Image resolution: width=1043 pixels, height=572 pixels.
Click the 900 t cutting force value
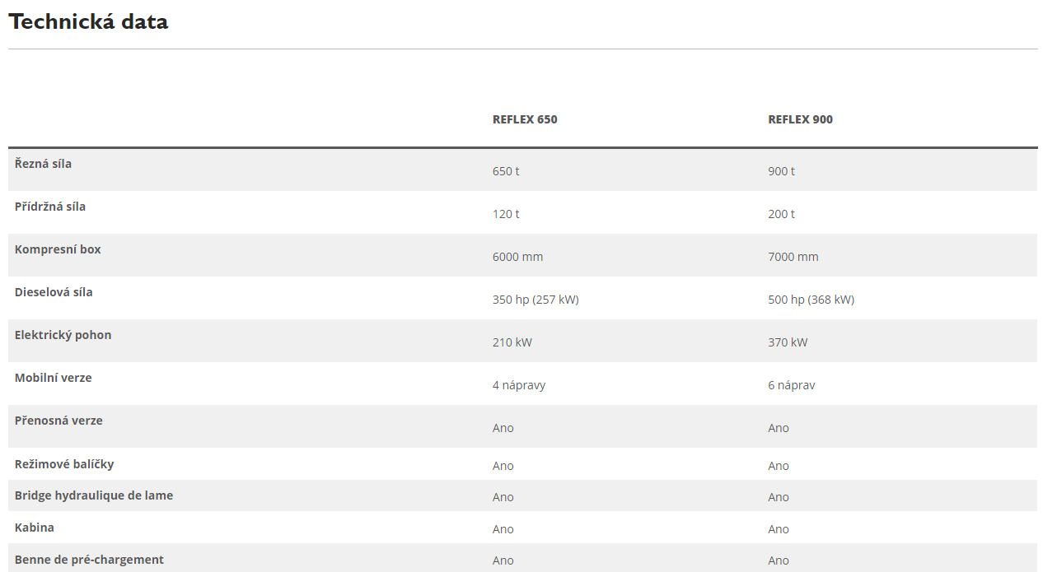pyautogui.click(x=781, y=171)
